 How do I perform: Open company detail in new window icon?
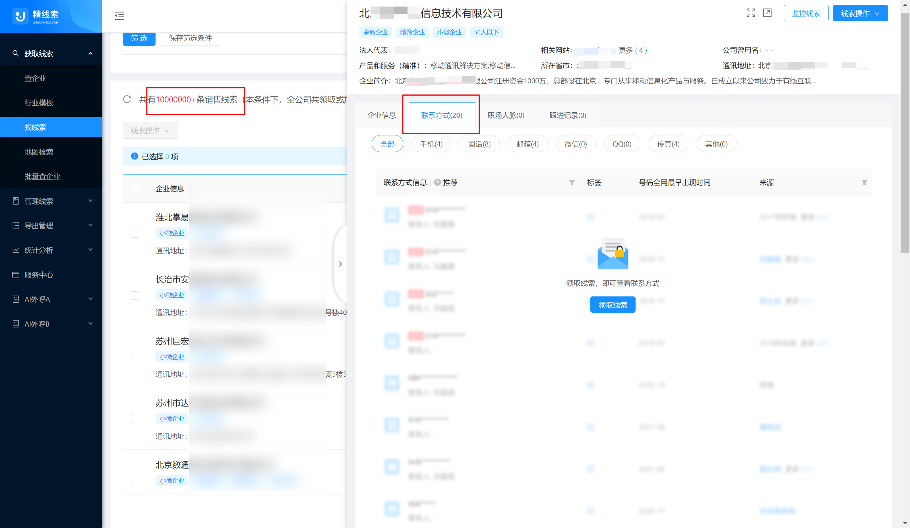click(767, 13)
